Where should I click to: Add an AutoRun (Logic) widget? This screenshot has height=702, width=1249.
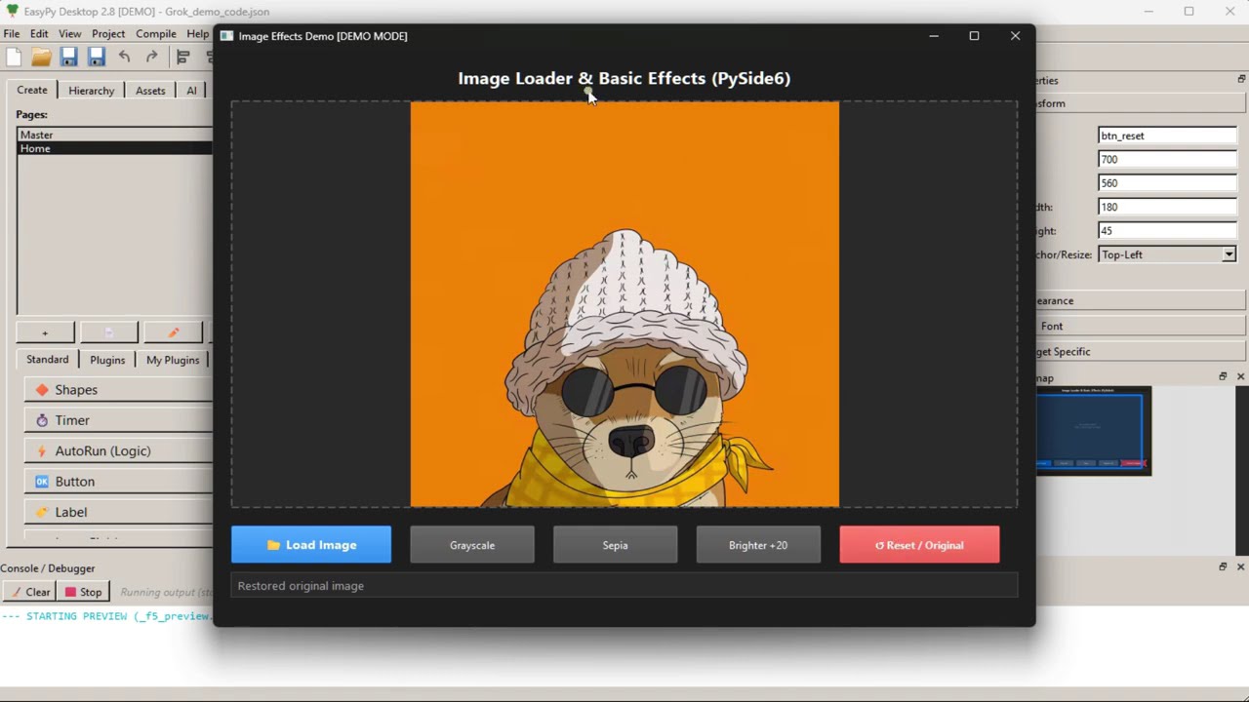pos(118,450)
